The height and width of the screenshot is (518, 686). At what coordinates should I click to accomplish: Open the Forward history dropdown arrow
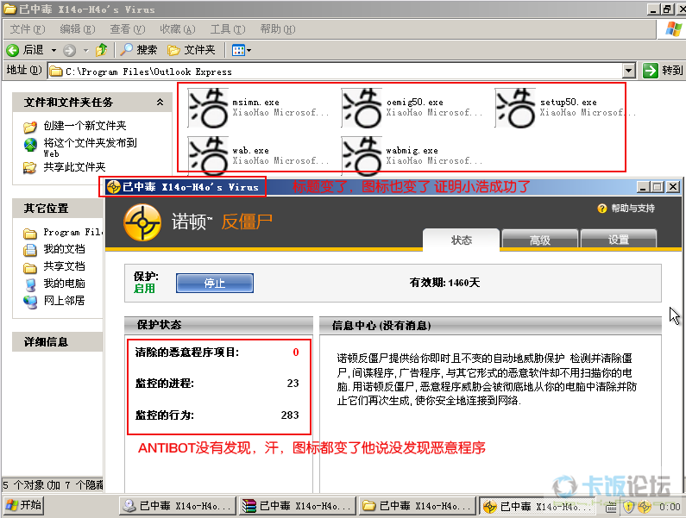point(85,50)
